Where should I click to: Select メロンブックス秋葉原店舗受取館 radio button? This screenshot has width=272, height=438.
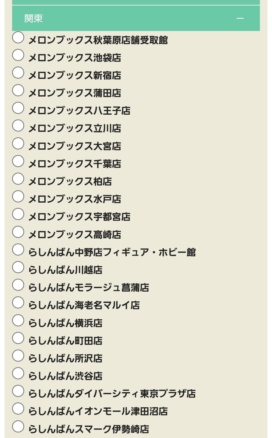click(18, 37)
